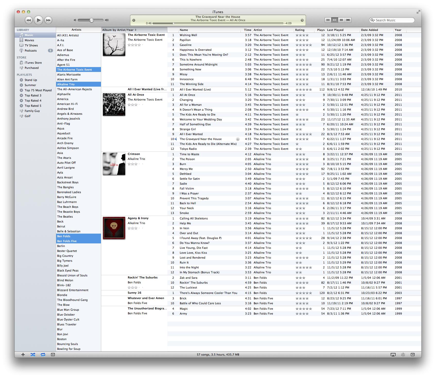Select Alanis Morissette in the artist list
The height and width of the screenshot is (378, 436).
tap(79, 75)
